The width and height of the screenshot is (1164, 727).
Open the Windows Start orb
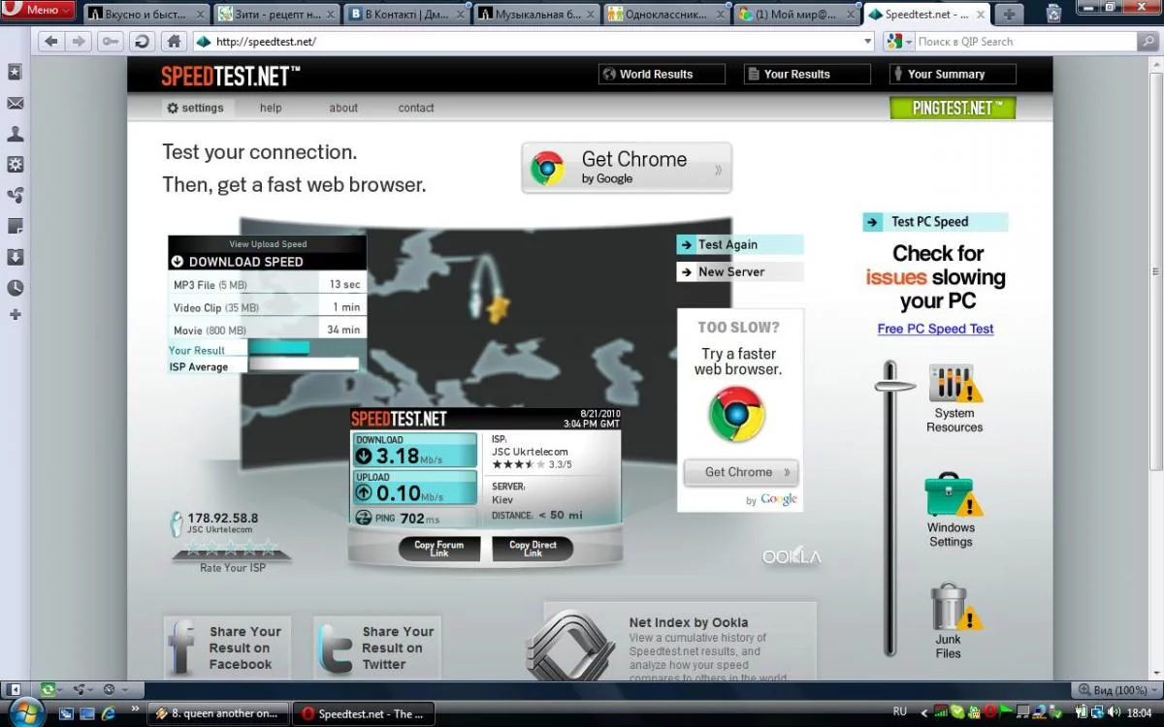point(25,713)
